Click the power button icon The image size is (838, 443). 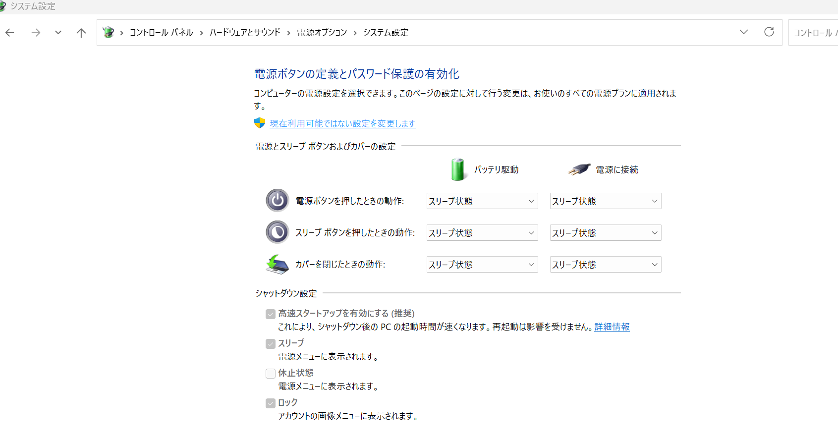[277, 201]
